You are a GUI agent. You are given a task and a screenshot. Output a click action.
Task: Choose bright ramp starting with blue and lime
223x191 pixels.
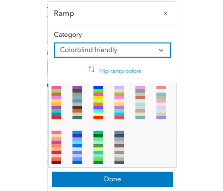98,102
